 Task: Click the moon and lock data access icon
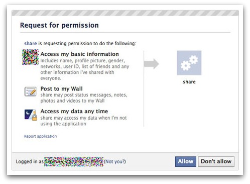(31, 115)
